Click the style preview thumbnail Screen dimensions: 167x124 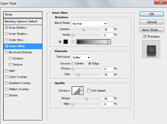(151, 50)
